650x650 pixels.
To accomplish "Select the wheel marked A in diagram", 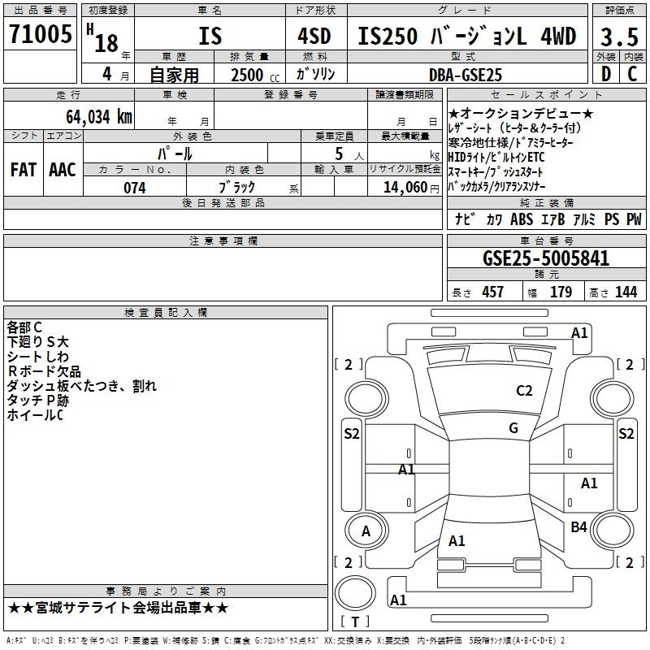I will pos(366,531).
